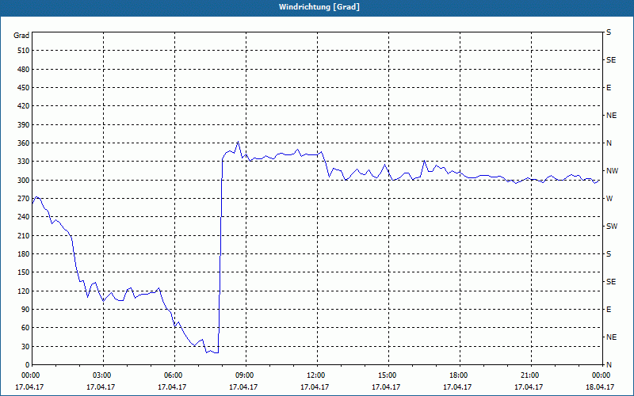The height and width of the screenshot is (396, 634).
Task: Select the W compass label on right axis
Action: (609, 199)
